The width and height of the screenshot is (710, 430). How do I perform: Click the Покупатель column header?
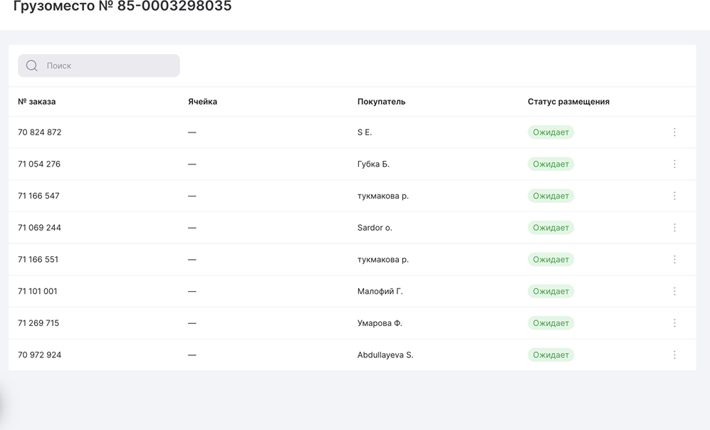click(x=381, y=102)
